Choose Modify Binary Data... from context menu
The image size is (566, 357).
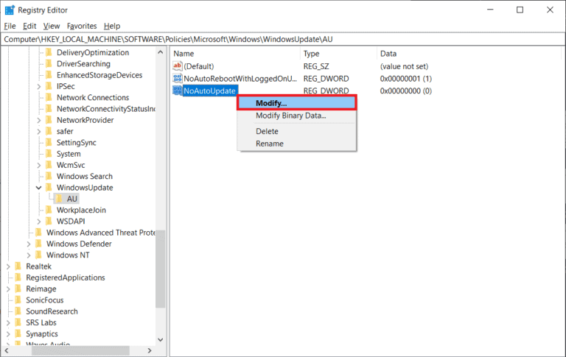(x=297, y=116)
